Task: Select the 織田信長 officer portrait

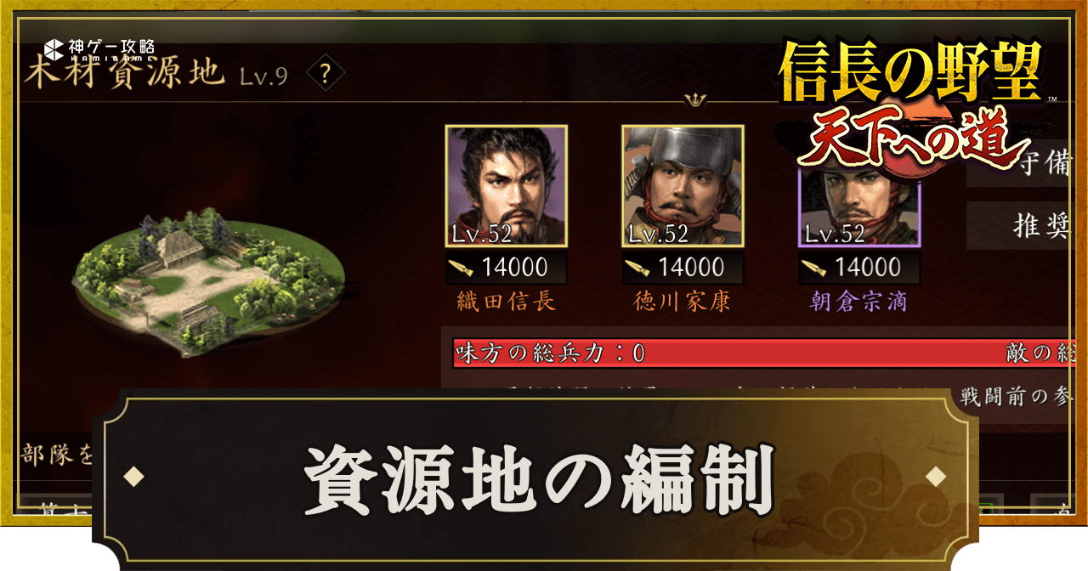Action: tap(507, 186)
